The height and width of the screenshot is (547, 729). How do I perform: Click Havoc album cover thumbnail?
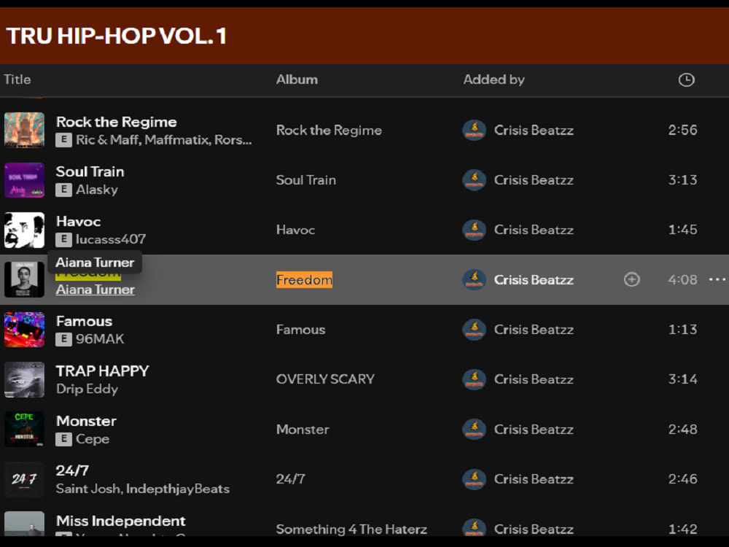(x=24, y=230)
